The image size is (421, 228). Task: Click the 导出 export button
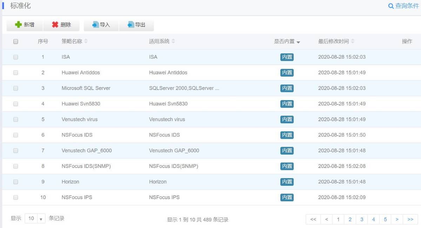click(x=136, y=25)
